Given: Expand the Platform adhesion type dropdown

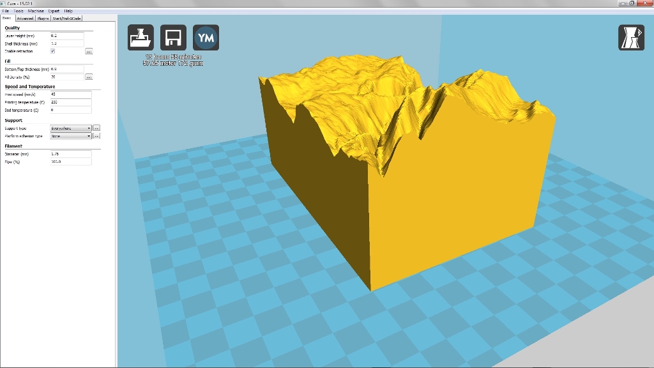Looking at the screenshot, I should tap(71, 136).
